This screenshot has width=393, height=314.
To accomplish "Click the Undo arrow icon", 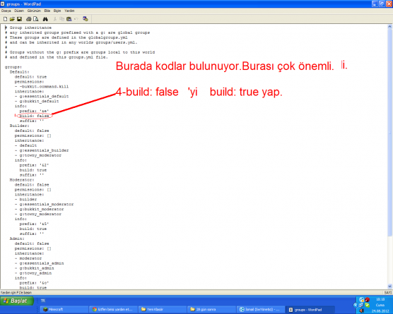I will pos(76,19).
